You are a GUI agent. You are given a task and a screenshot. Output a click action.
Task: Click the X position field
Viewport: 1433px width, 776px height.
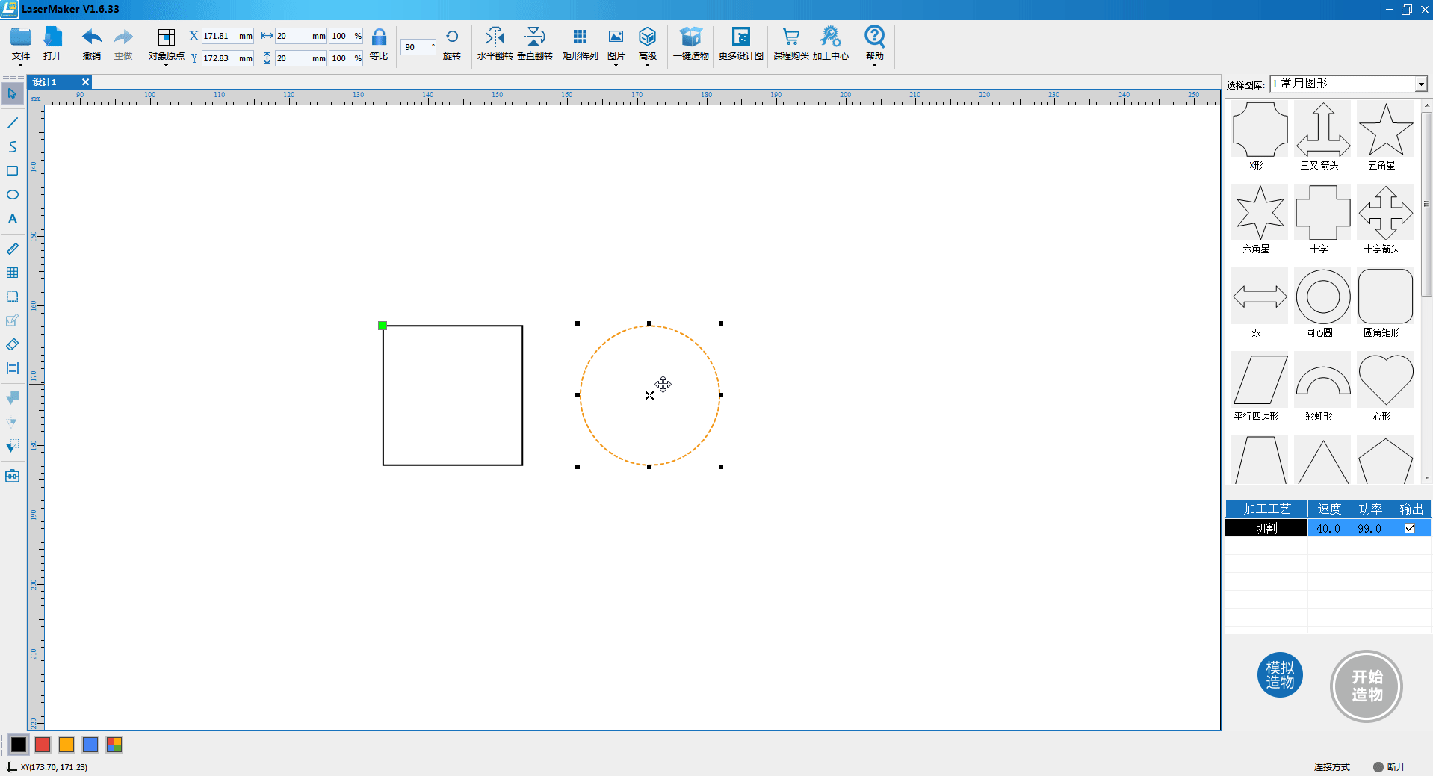coord(228,36)
